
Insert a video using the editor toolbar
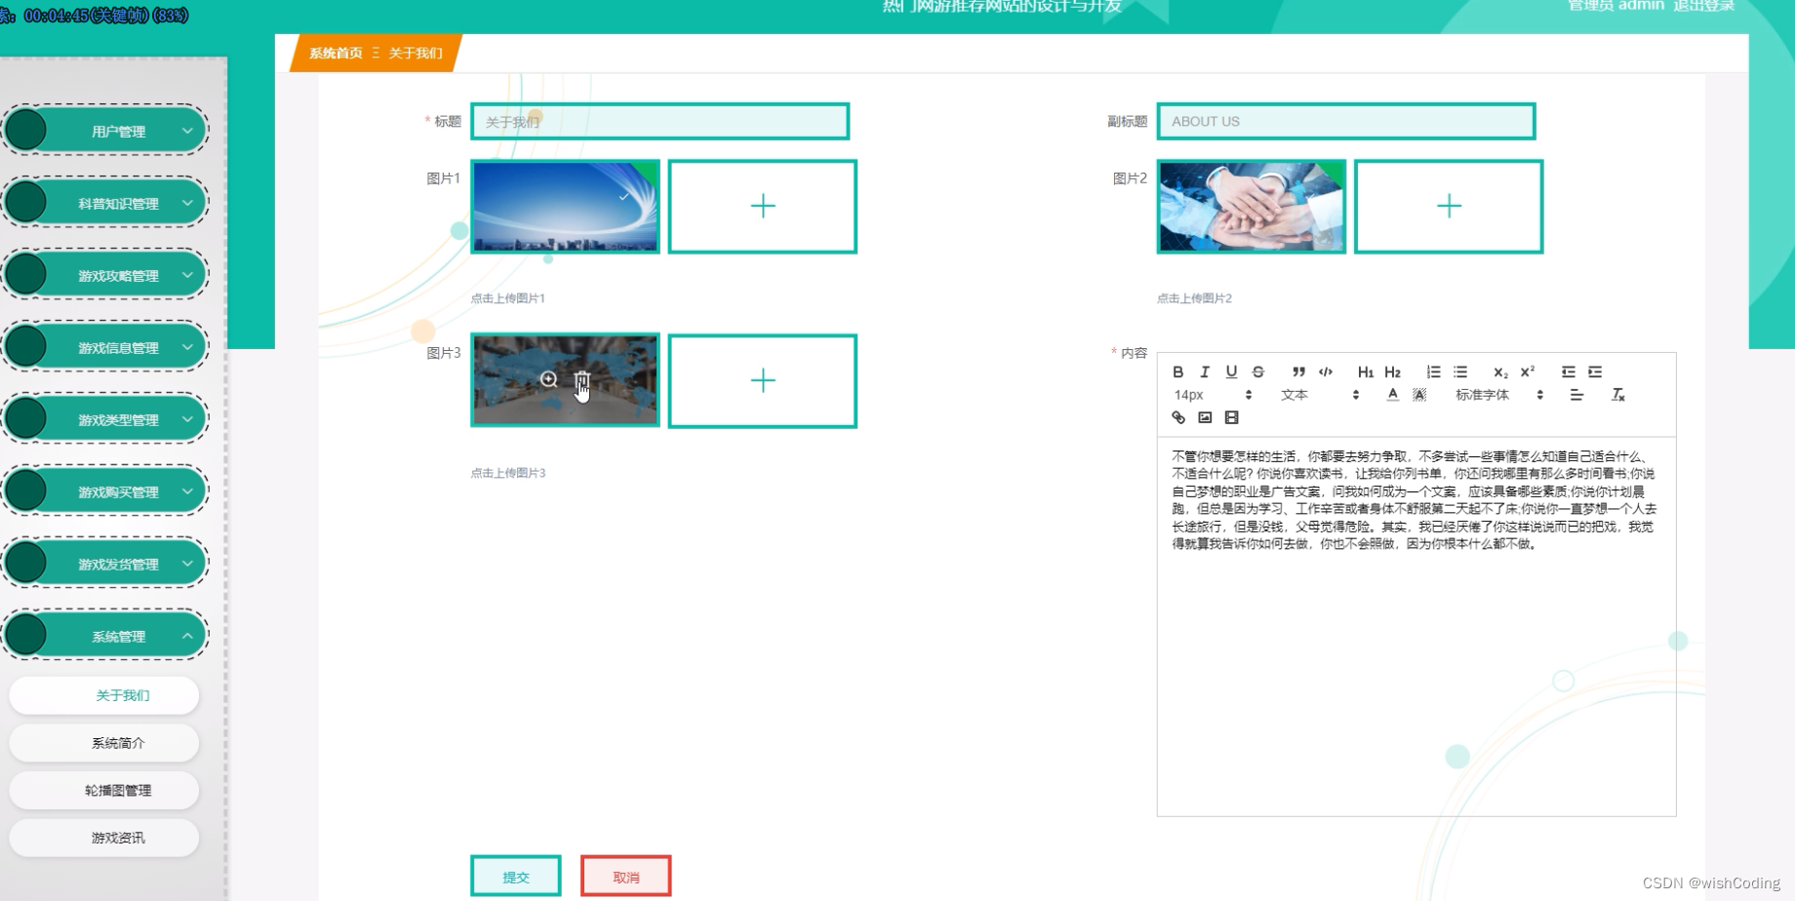(x=1231, y=416)
